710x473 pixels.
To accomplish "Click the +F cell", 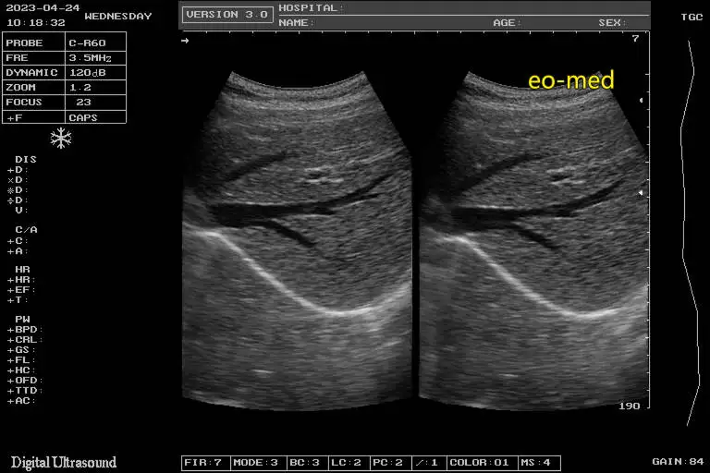I will pos(33,117).
